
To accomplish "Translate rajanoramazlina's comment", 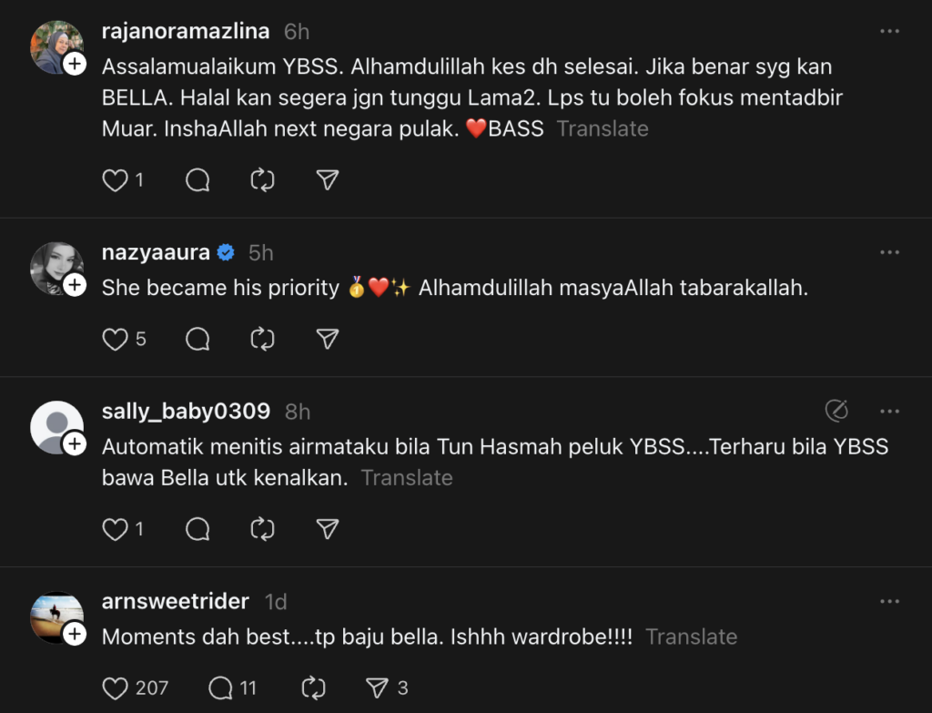I will click(603, 128).
